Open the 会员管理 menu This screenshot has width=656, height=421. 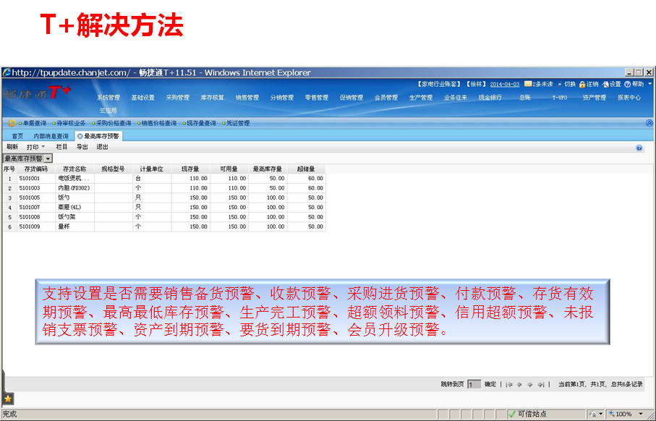[386, 98]
